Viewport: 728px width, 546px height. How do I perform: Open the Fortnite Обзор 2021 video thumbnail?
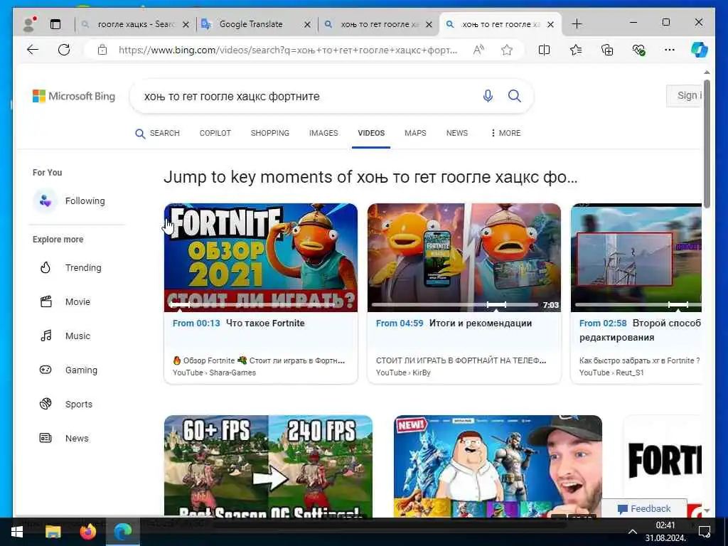click(x=261, y=257)
